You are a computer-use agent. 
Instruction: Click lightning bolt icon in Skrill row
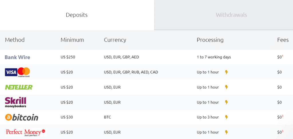pyautogui.click(x=226, y=102)
